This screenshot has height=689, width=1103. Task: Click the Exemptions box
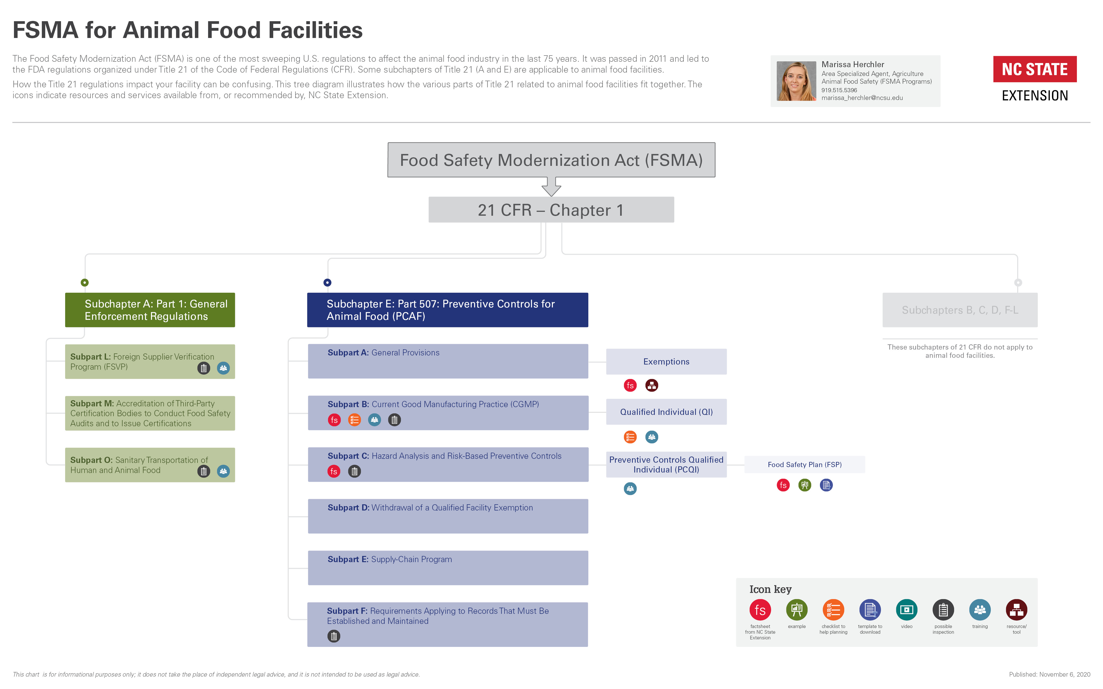[666, 361]
